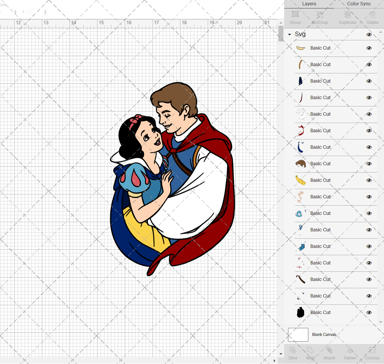Click the canvas vertical scrollbar thumb
The width and height of the screenshot is (384, 364).
(281, 33)
